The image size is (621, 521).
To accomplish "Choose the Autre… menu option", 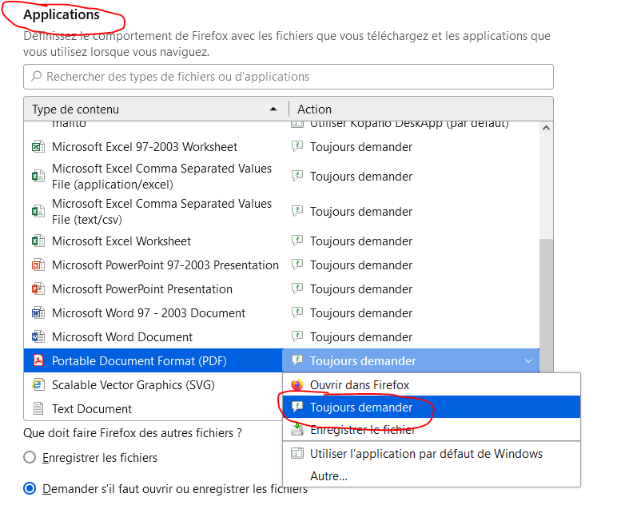I will 432,476.
